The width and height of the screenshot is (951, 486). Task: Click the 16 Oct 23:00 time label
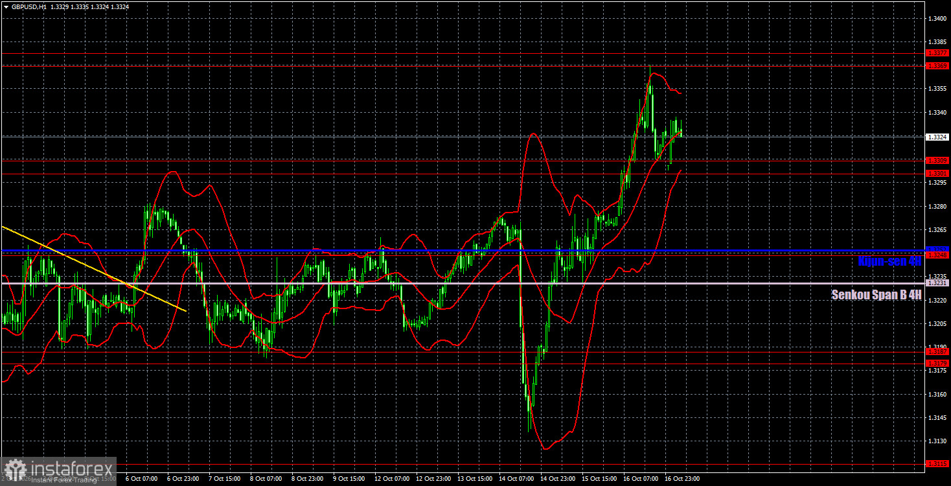coord(682,479)
